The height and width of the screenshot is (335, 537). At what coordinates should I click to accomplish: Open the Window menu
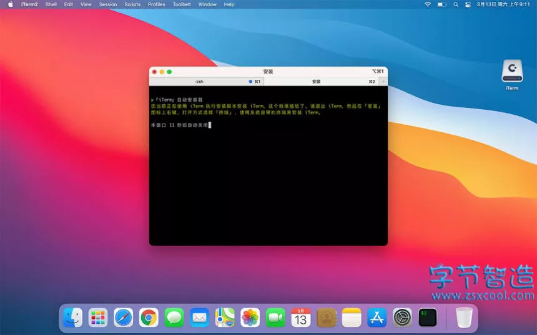207,4
